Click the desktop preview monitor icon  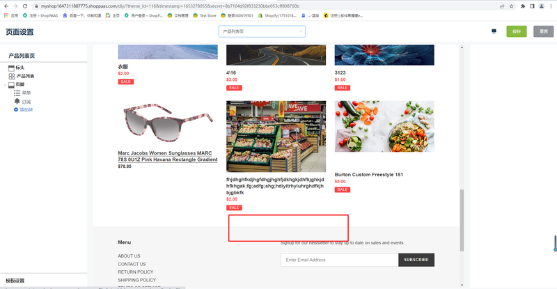[x=494, y=31]
